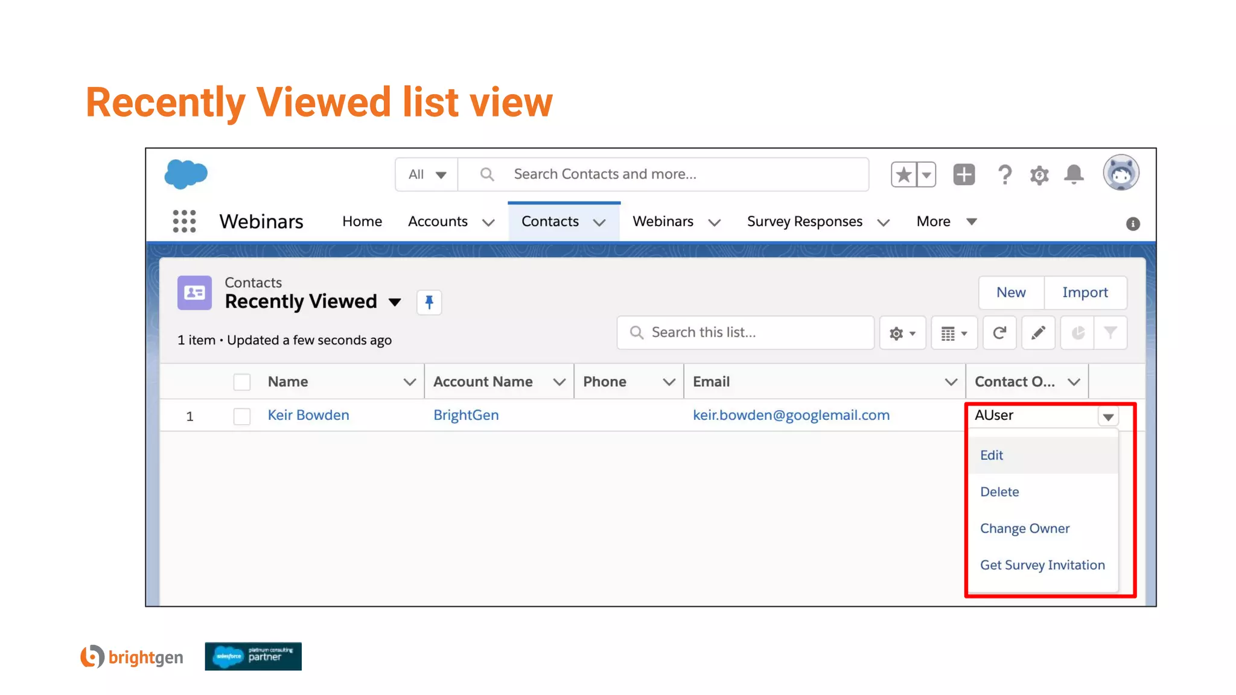Click the info icon in navigation bar
The width and height of the screenshot is (1236, 695).
click(x=1133, y=224)
